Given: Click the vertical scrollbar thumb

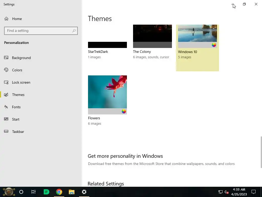Looking at the screenshot, I should click(x=261, y=152).
